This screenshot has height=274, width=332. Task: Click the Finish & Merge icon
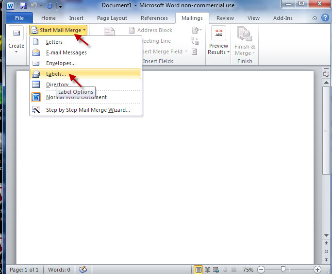(x=245, y=34)
